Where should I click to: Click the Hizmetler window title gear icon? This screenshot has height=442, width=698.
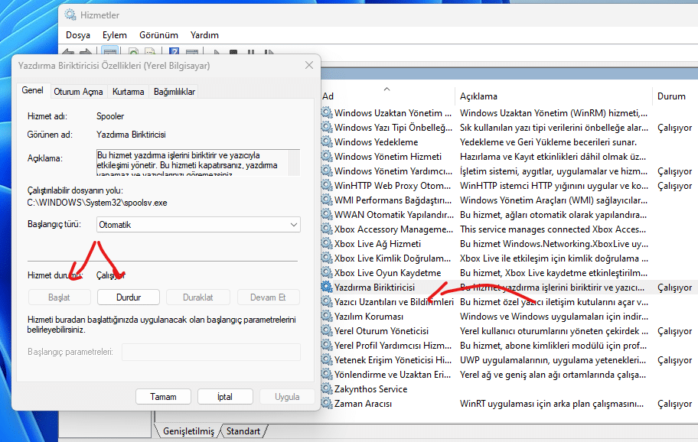(x=70, y=15)
